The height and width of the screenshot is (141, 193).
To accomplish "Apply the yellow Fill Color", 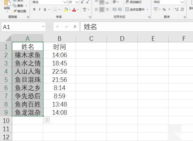I will coord(66,9).
